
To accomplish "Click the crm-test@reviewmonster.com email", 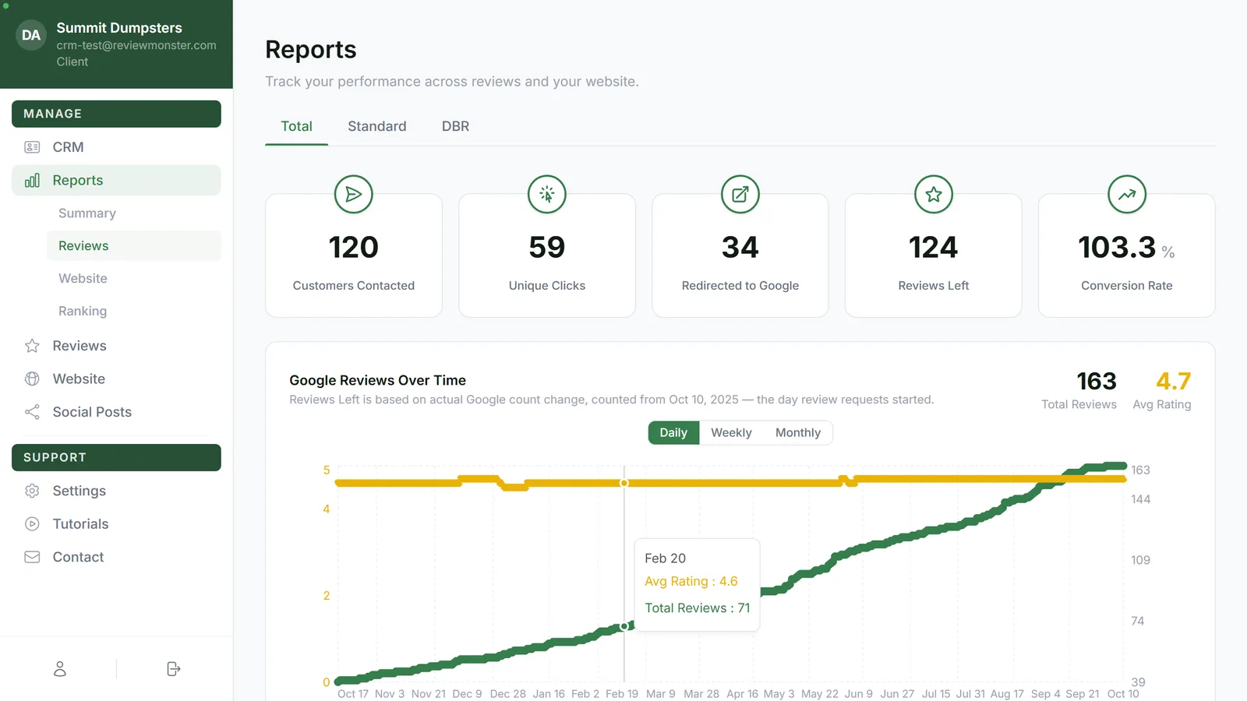I will point(136,45).
